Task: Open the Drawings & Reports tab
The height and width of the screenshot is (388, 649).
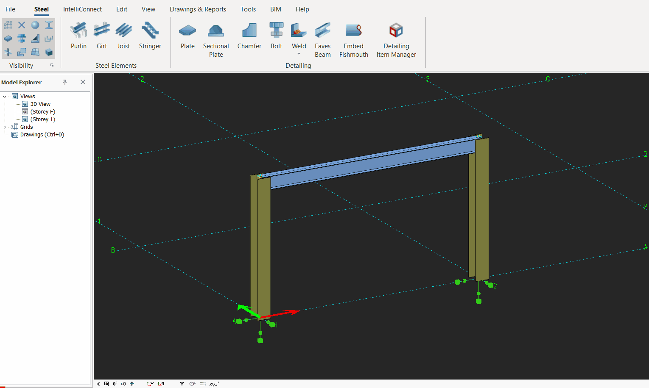Action: 198,9
